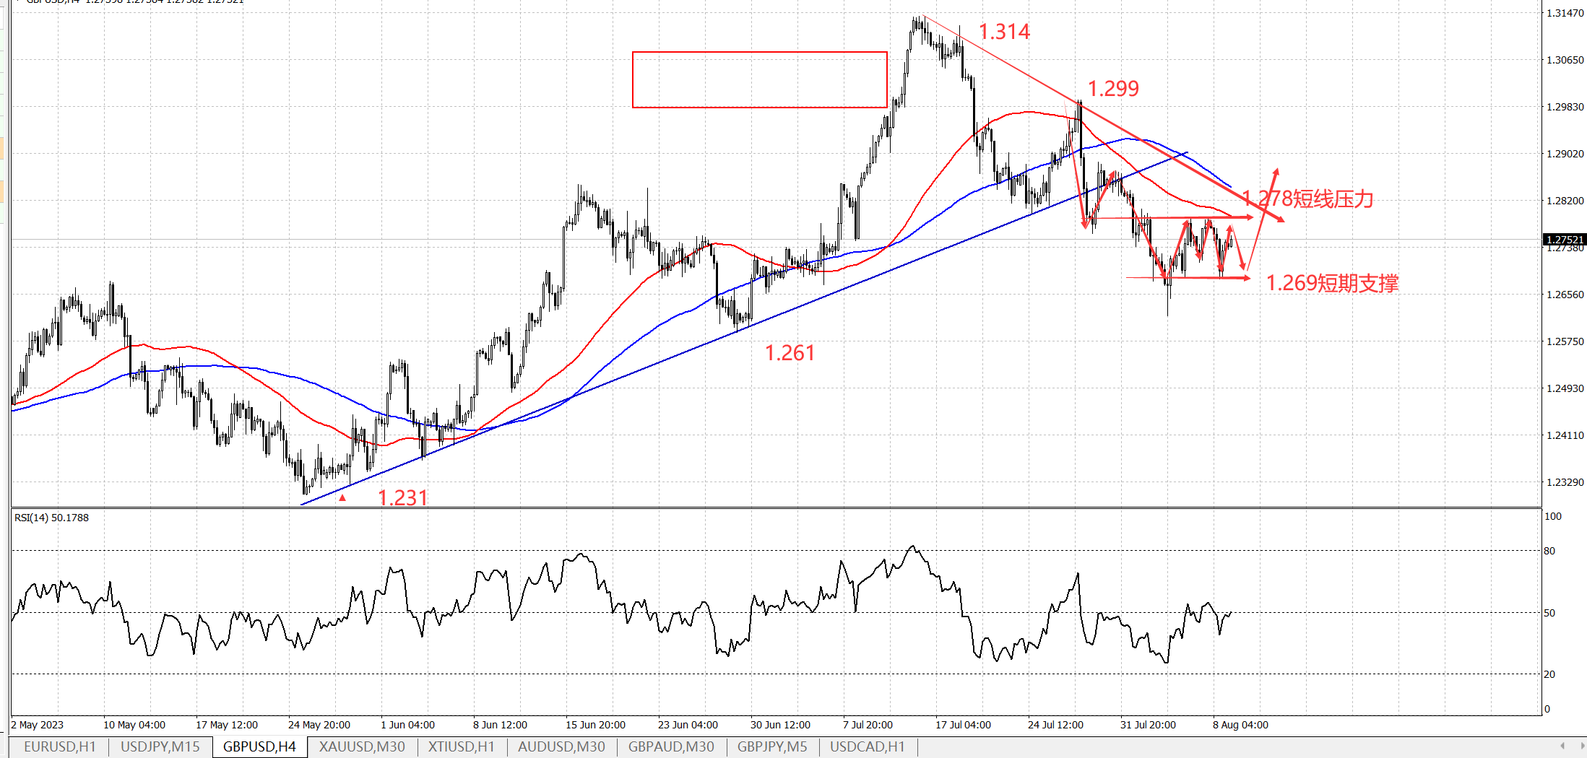Click the 1.269短期支撑 support annotation
Screen dimensions: 1587x758
tap(1332, 283)
